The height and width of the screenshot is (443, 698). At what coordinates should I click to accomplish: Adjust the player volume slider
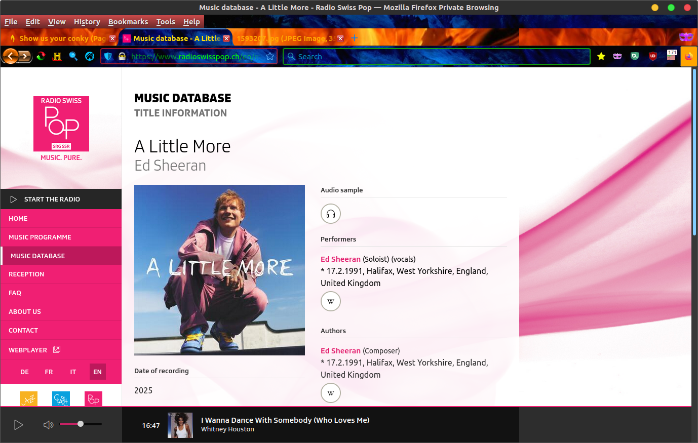click(x=81, y=424)
